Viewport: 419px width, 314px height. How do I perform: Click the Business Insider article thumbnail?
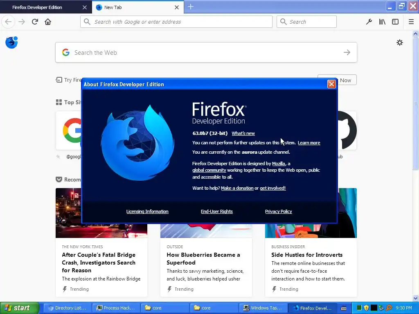(311, 231)
